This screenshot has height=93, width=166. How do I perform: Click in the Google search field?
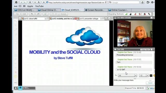point(124,2)
